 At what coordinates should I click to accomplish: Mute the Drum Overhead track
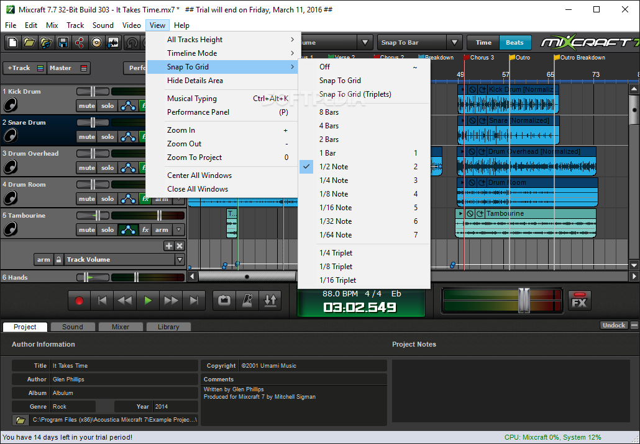(87, 168)
